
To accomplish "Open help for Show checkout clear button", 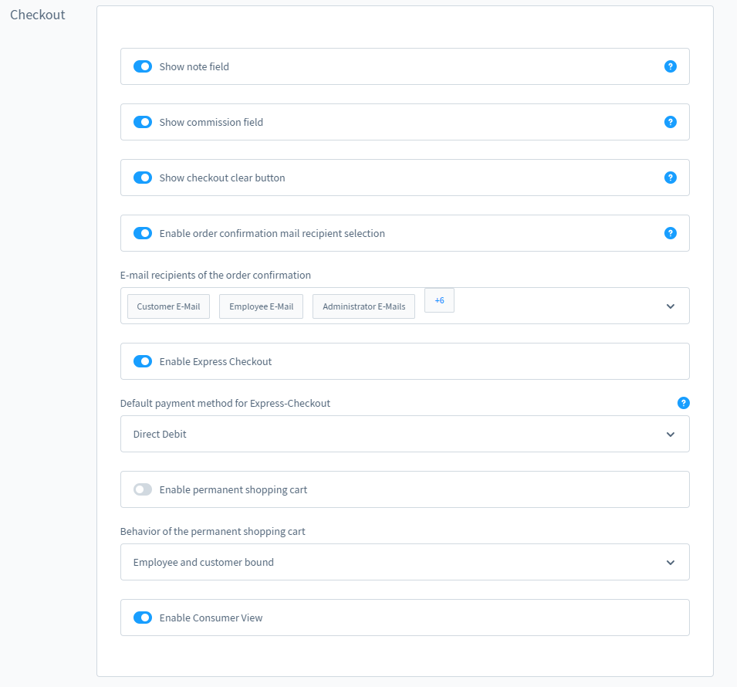I will click(670, 178).
